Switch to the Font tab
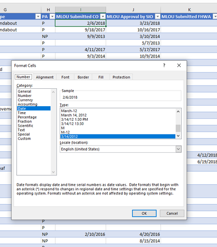This screenshot has width=217, height=247. [x=65, y=77]
